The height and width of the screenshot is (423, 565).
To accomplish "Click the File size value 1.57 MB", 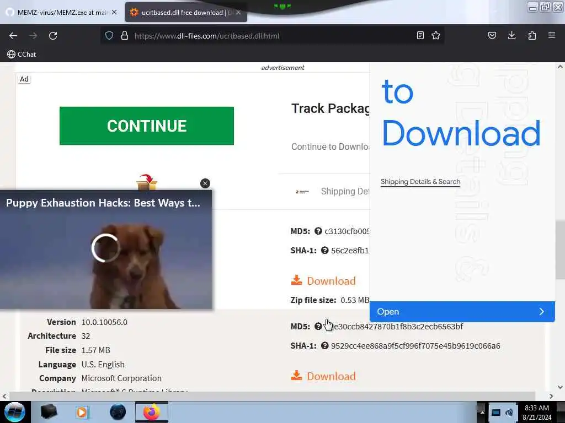I will [x=96, y=350].
